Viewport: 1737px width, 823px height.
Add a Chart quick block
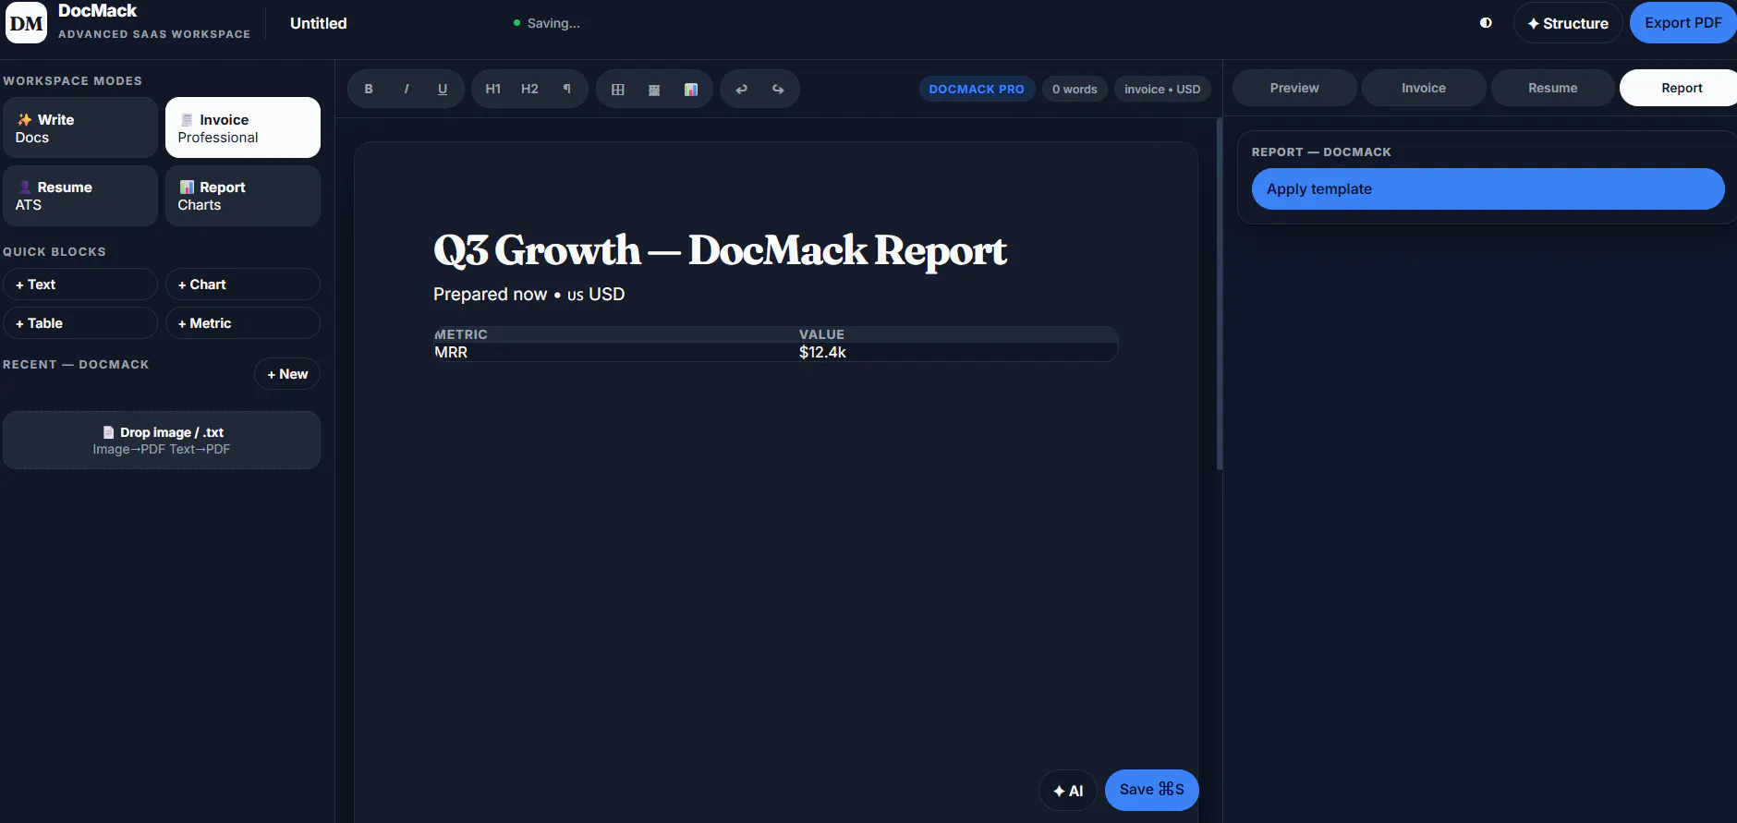[x=243, y=284]
